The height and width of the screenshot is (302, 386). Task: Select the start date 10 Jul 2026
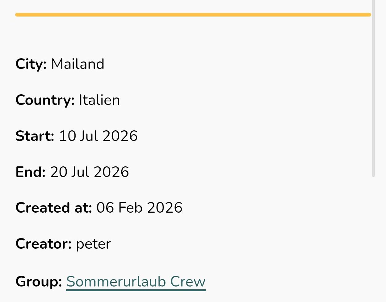click(x=98, y=136)
